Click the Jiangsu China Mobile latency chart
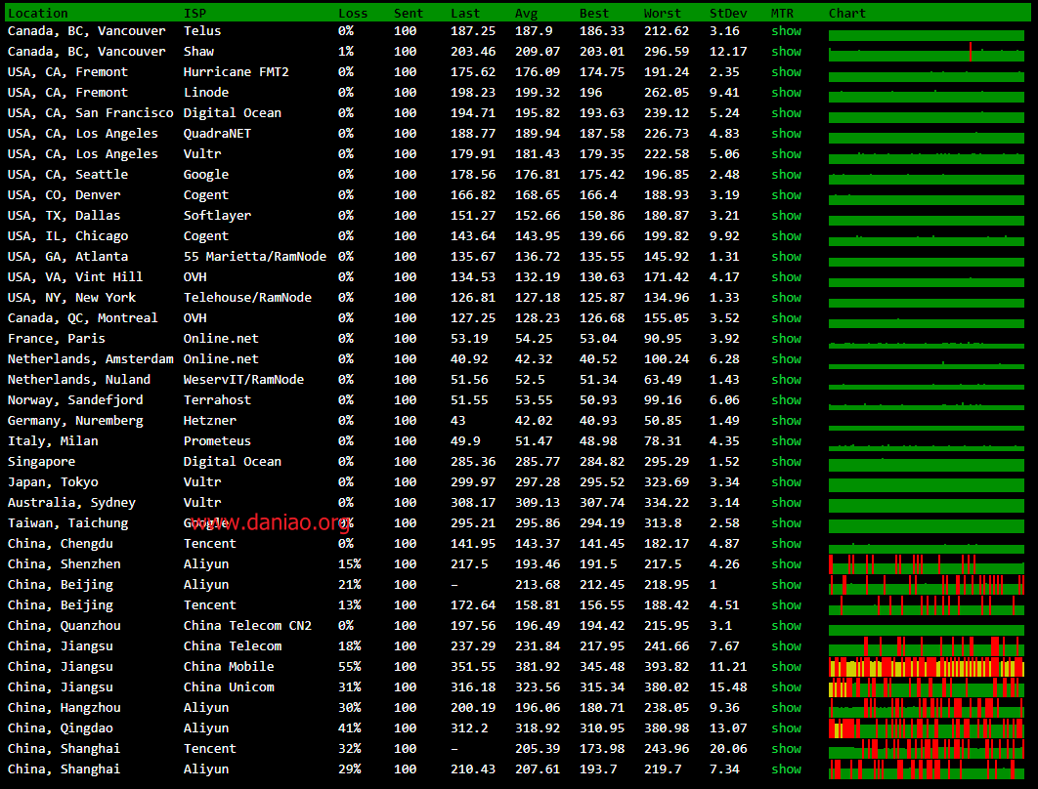 927,667
